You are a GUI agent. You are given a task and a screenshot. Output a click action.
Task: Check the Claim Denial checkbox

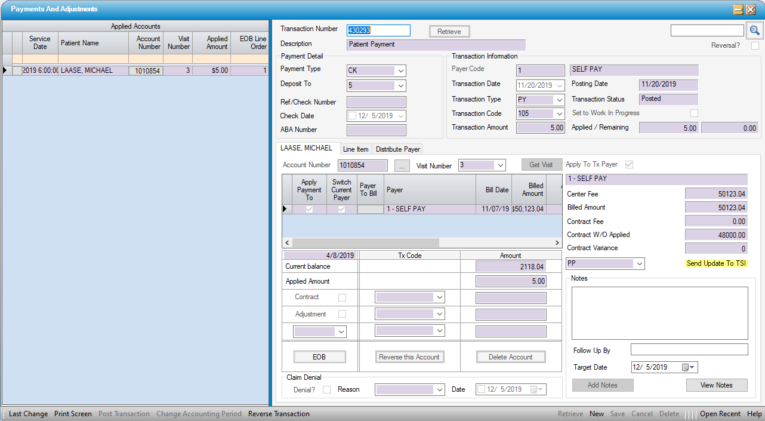(326, 389)
